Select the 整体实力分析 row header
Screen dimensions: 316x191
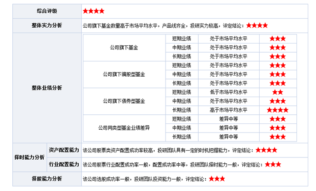[47, 25]
